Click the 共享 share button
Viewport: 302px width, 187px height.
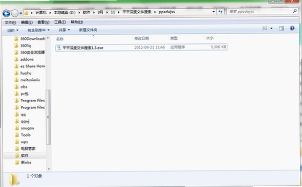point(64,30)
